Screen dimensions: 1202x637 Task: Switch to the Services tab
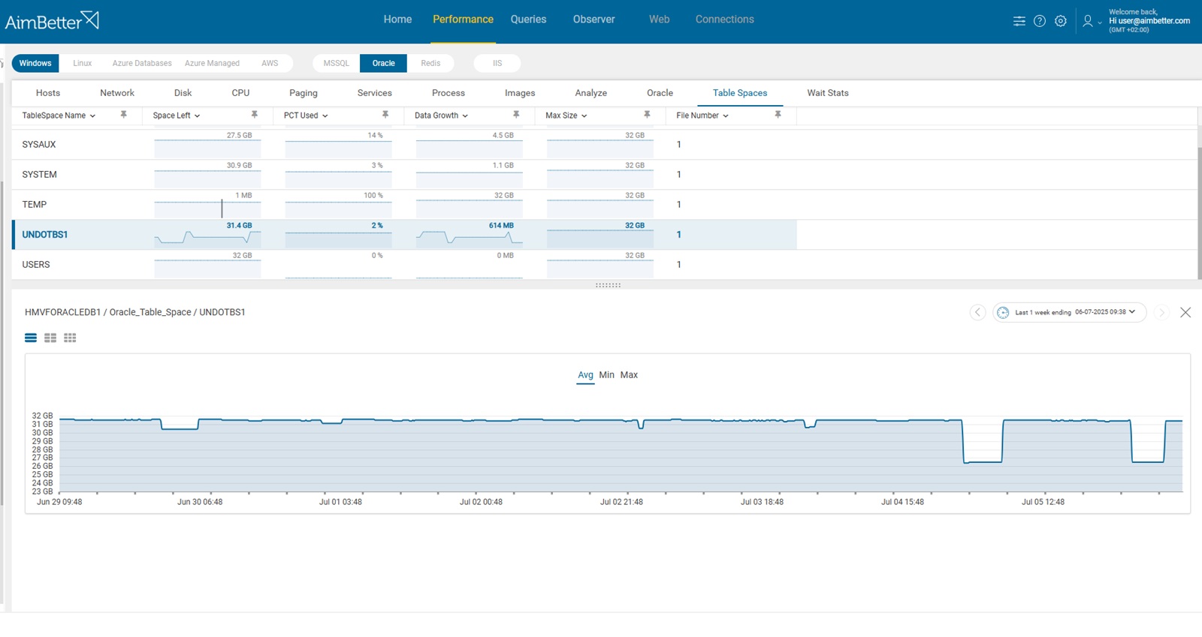(x=375, y=93)
